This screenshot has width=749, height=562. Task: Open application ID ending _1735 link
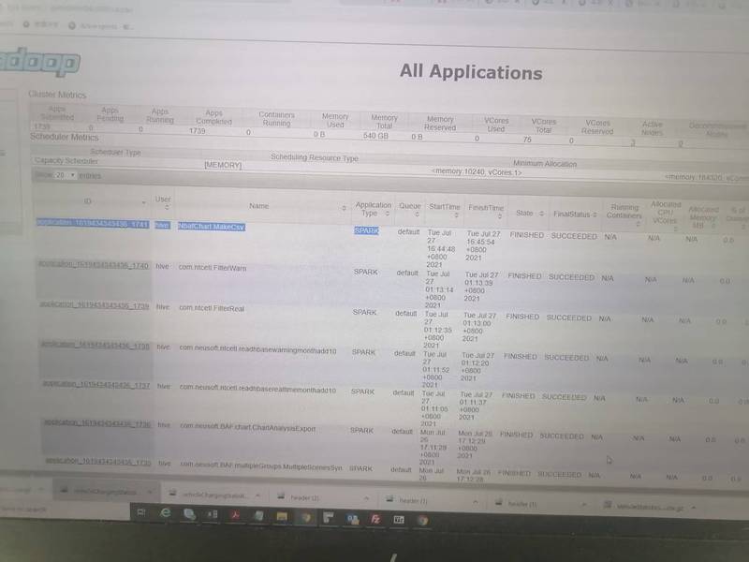98,462
